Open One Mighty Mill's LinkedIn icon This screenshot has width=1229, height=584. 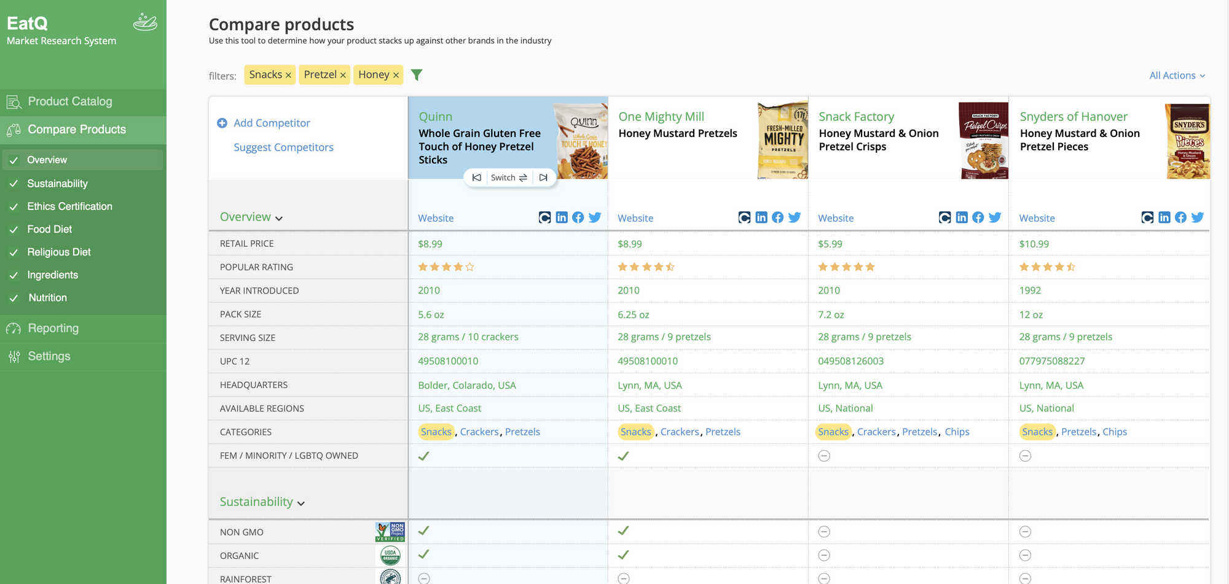(x=761, y=217)
